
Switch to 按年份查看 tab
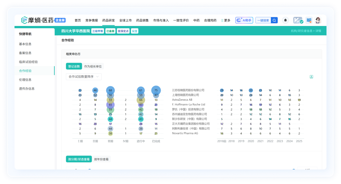[x=101, y=159]
